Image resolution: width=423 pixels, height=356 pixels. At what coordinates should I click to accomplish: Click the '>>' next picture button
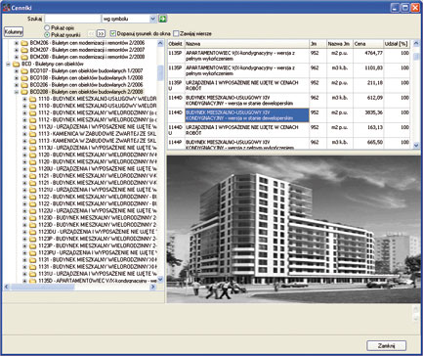pos(102,33)
